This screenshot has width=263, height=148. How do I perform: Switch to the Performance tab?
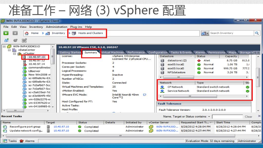click(136, 52)
